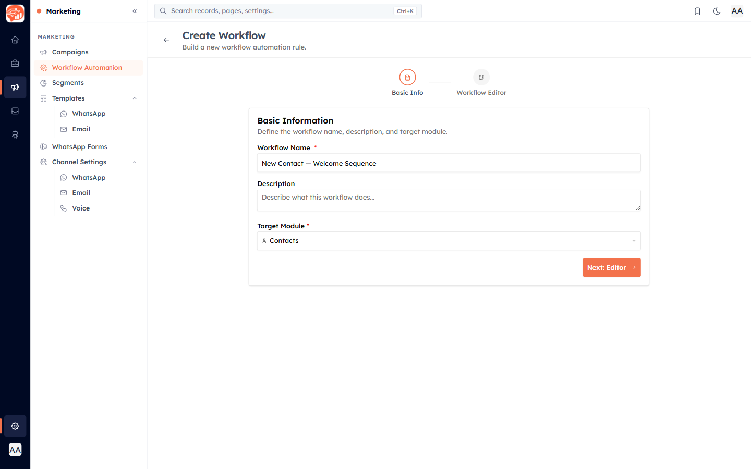Click the app logo in the left rail
751x469 pixels.
(x=15, y=14)
